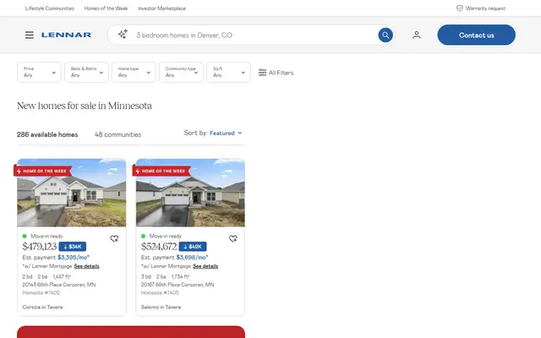Switch to the 48 communities tab

coord(118,134)
